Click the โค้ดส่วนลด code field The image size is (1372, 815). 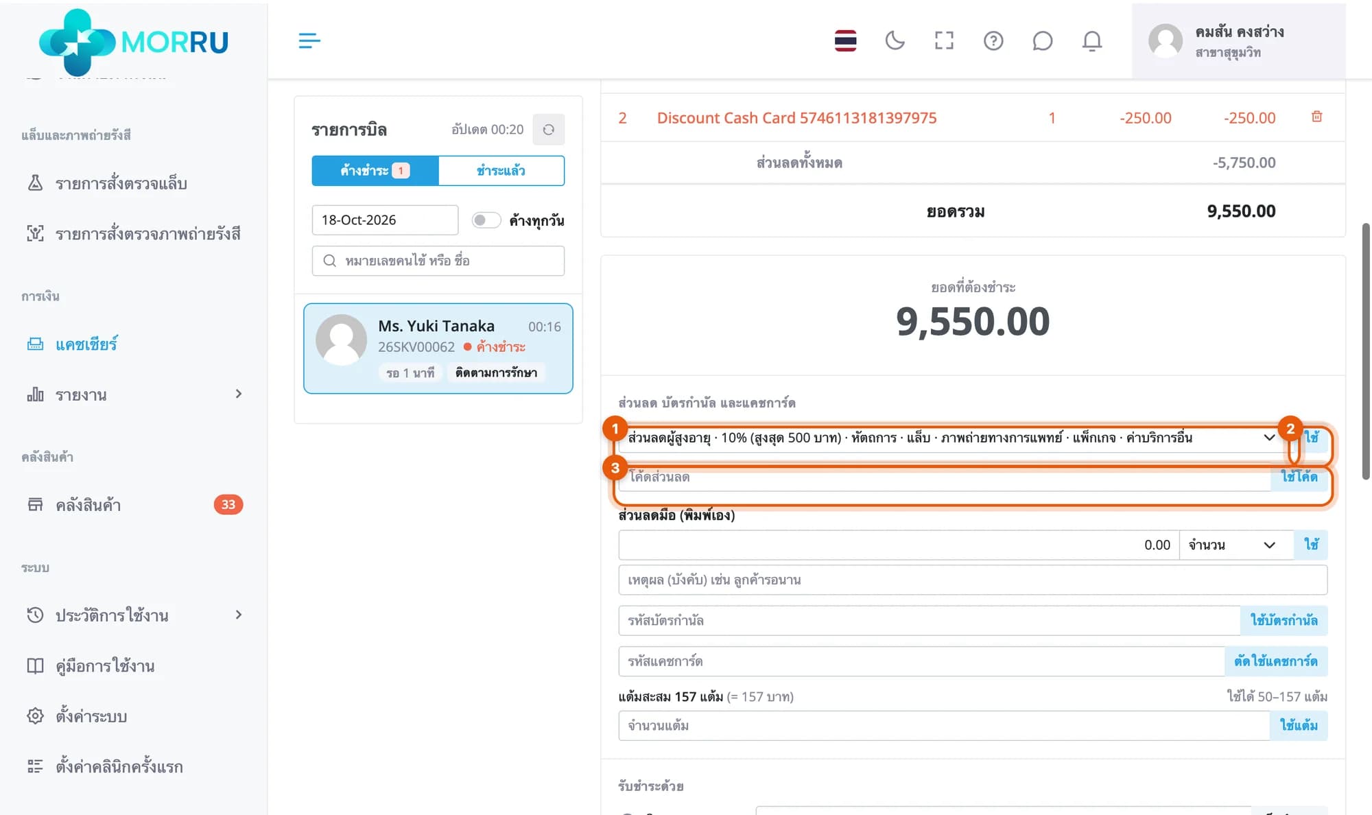[945, 477]
